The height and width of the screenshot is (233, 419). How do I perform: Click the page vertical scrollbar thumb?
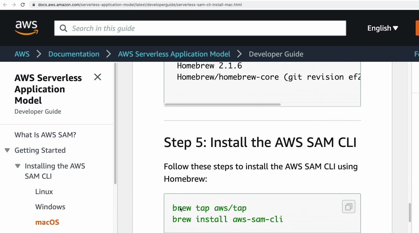coord(410,213)
